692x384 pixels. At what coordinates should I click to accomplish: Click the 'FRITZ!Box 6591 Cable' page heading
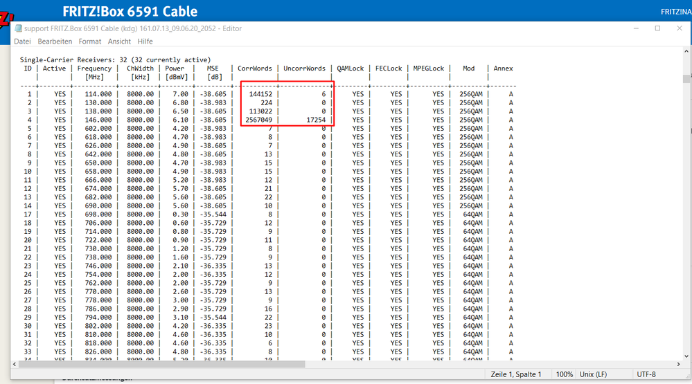[130, 11]
